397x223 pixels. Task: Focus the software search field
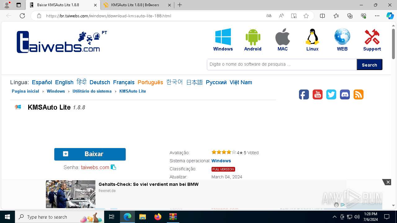[x=282, y=64]
